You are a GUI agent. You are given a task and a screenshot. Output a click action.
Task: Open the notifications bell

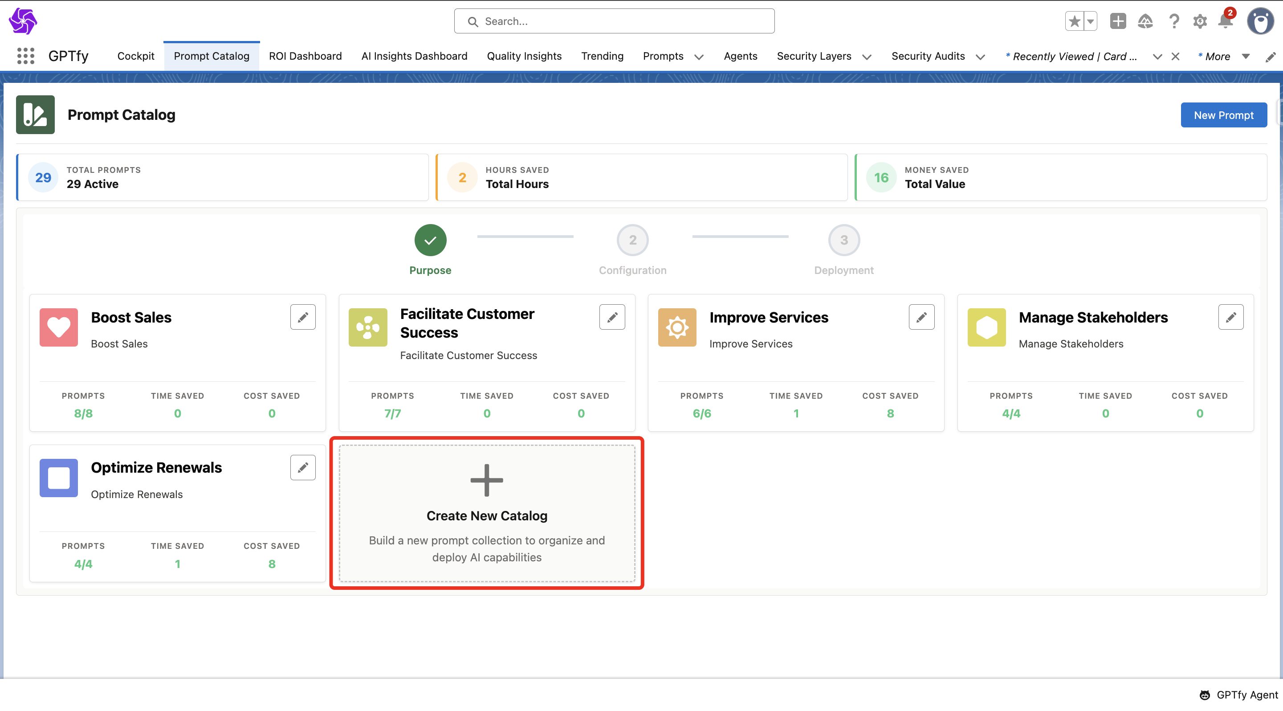1225,21
